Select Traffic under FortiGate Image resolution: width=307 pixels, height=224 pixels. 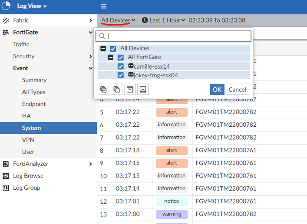point(21,44)
